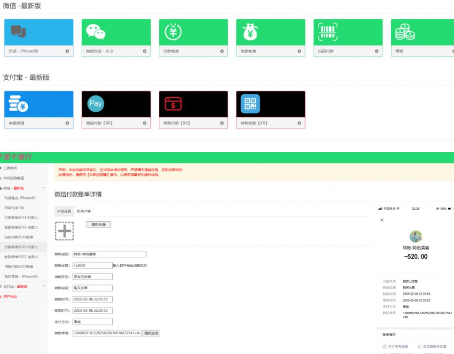
Task: Click the 支付方式 field showing 零钱
Action: [x=93, y=322]
